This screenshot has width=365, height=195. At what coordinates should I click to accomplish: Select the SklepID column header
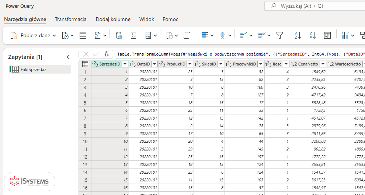(209, 64)
